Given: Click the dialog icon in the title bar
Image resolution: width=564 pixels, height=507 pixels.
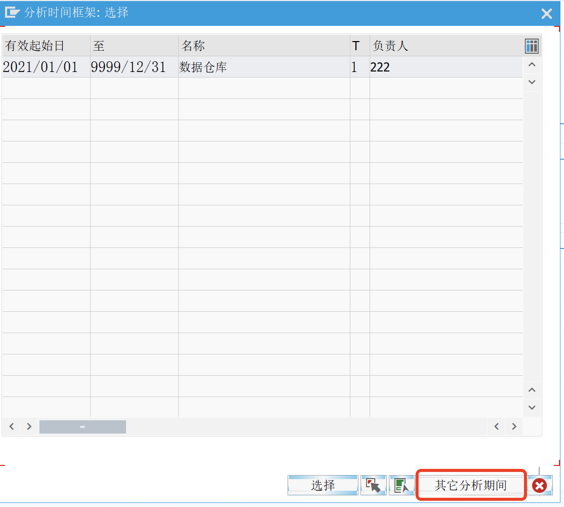Looking at the screenshot, I should pyautogui.click(x=12, y=13).
